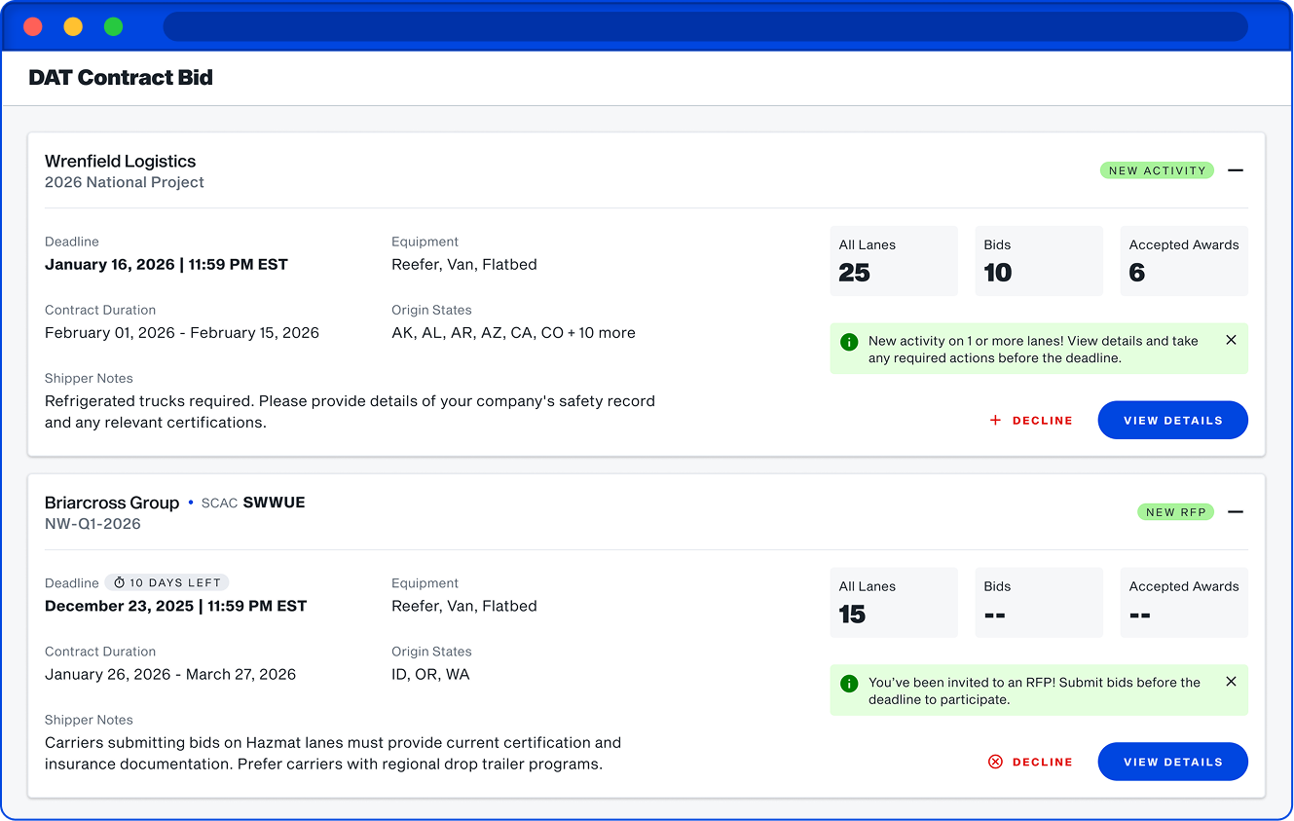Image resolution: width=1294 pixels, height=821 pixels.
Task: Click the Refrigerated trucks required shipper note
Action: 350,412
